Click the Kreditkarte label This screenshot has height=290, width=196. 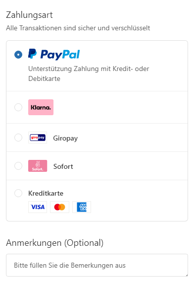[46, 193]
